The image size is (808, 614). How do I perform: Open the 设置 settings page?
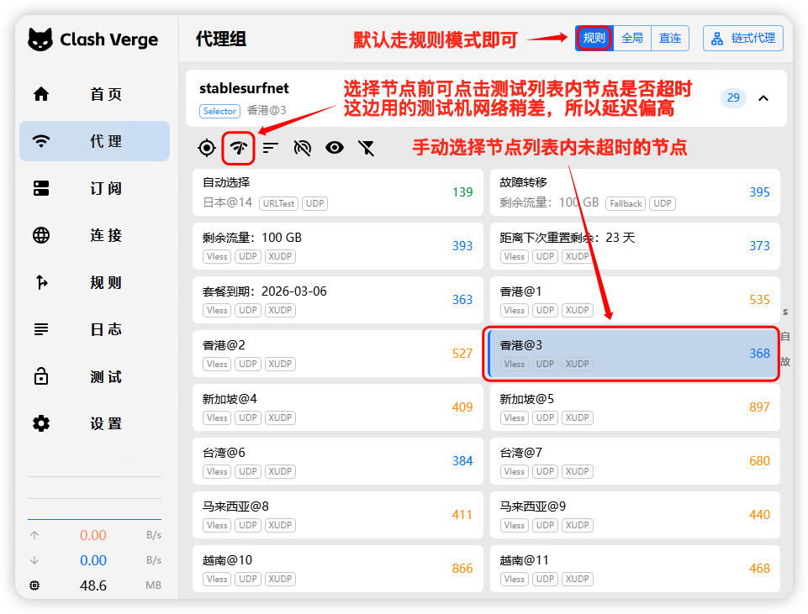click(94, 423)
